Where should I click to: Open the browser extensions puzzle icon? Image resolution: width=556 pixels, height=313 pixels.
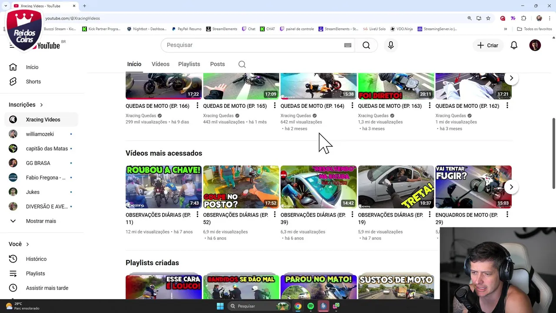(x=523, y=18)
